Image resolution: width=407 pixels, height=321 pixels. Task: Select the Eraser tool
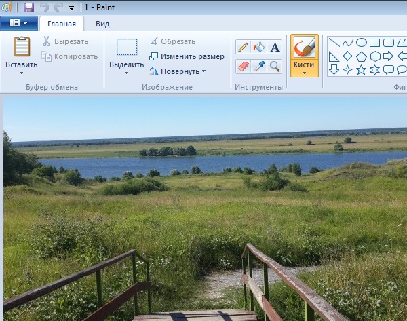pyautogui.click(x=242, y=66)
